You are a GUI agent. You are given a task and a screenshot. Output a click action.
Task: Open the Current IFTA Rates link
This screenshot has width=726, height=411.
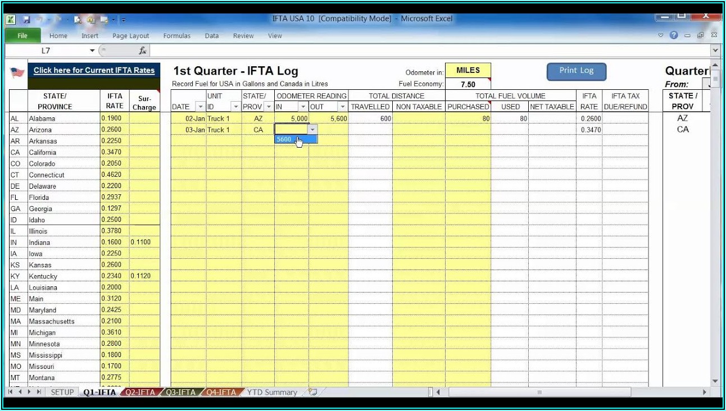pyautogui.click(x=94, y=71)
